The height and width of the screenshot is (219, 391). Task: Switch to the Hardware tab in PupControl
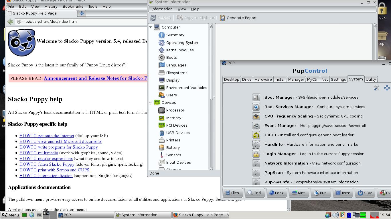(263, 79)
